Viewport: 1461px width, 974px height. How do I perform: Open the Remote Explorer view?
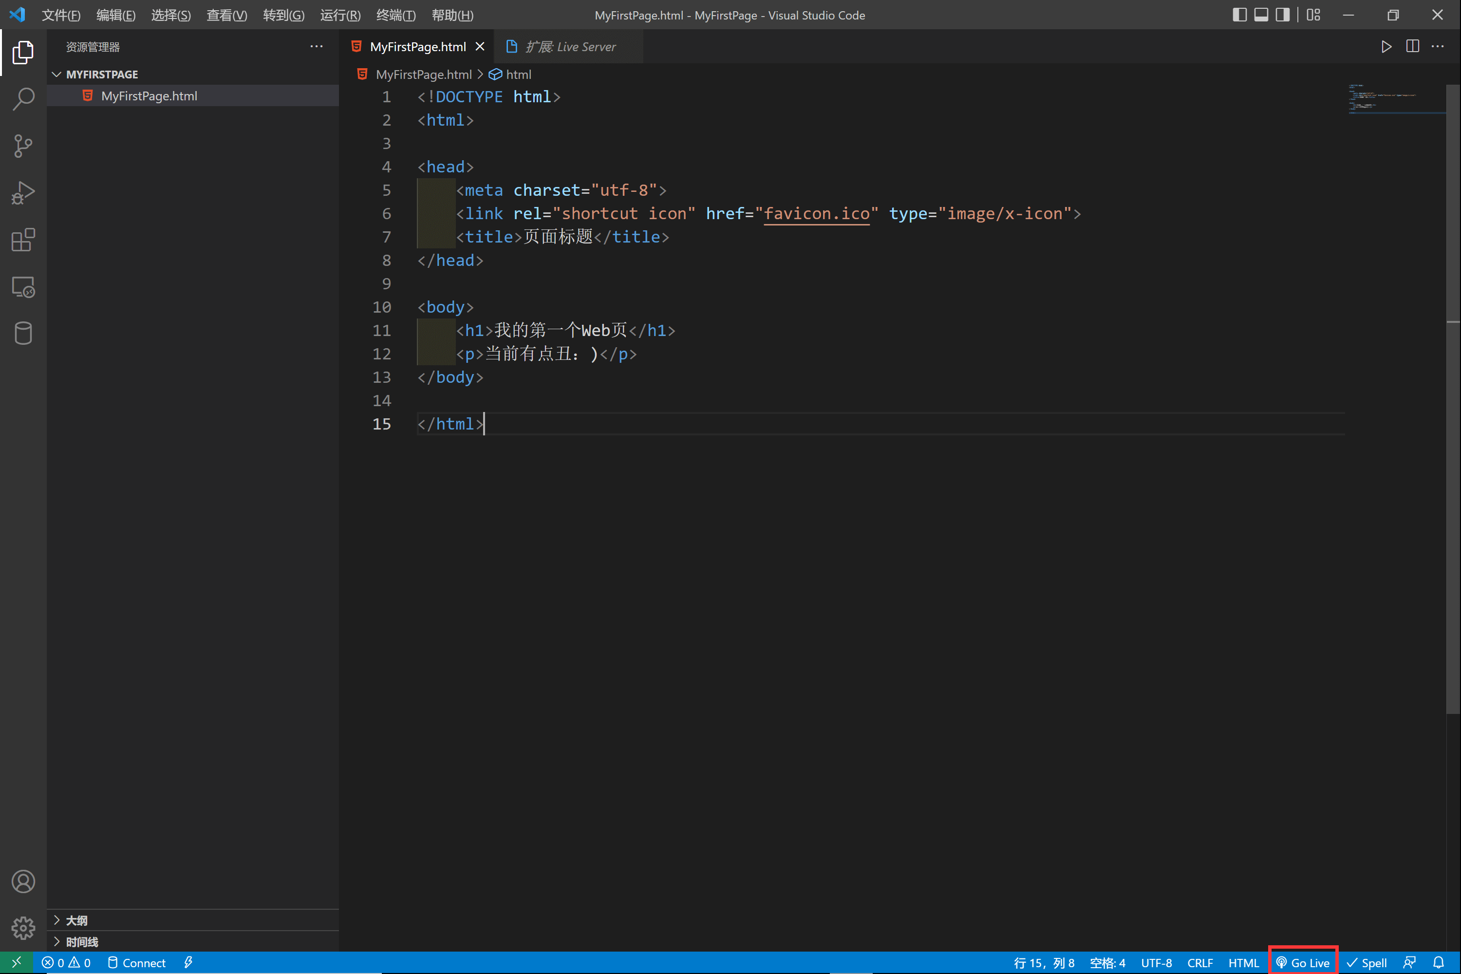(x=23, y=287)
